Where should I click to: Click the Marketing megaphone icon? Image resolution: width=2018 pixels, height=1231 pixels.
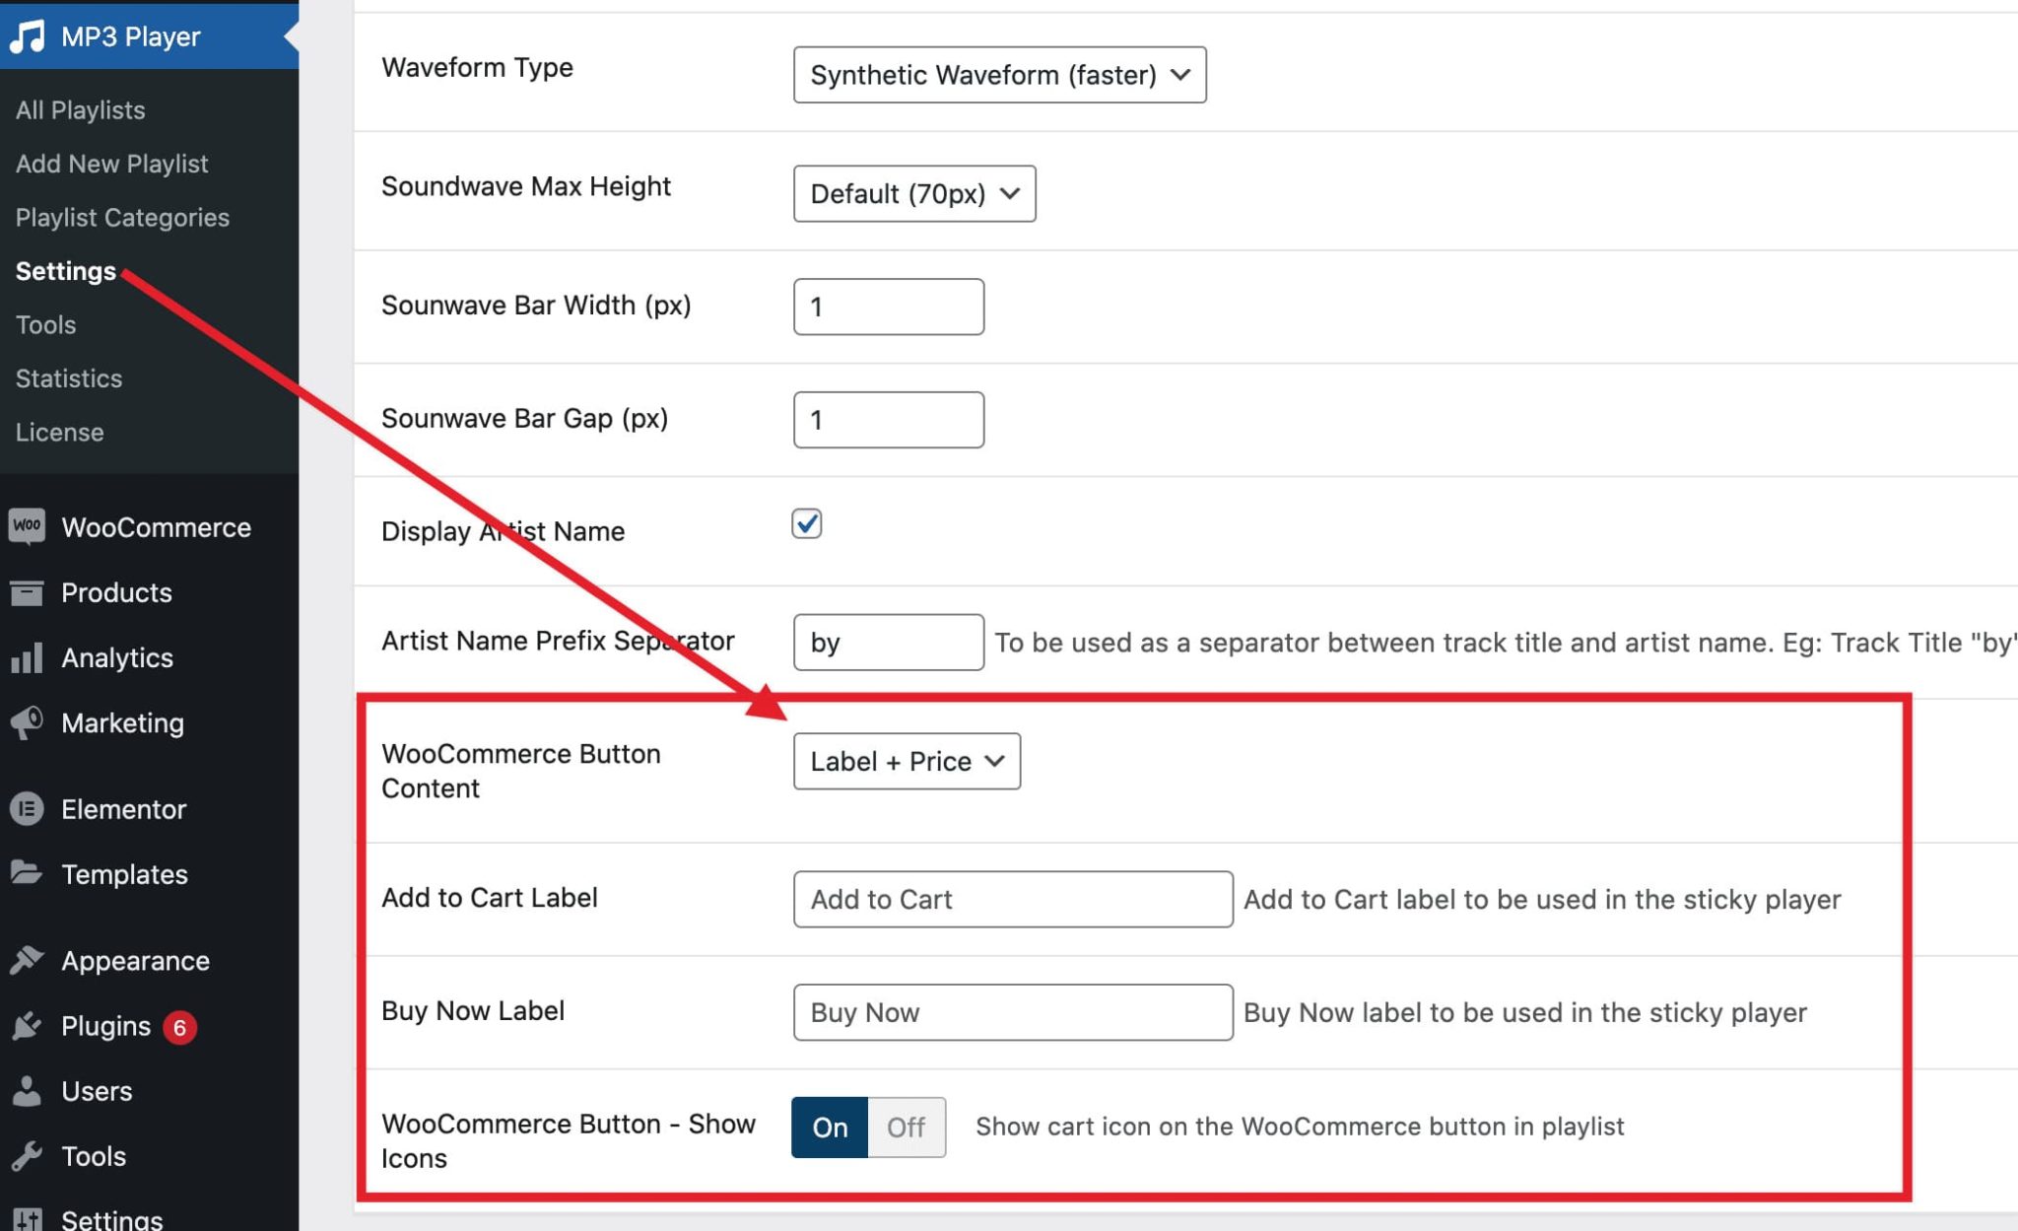point(27,722)
